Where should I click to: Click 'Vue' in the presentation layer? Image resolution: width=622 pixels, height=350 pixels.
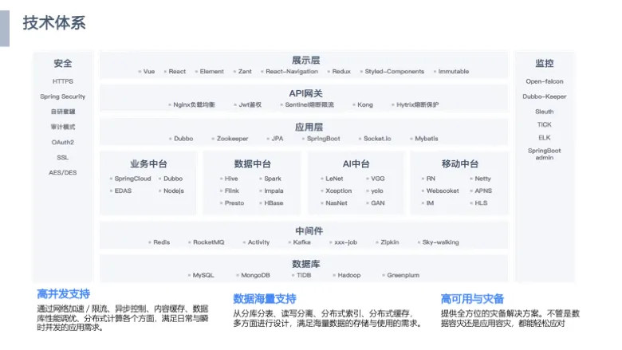[149, 71]
